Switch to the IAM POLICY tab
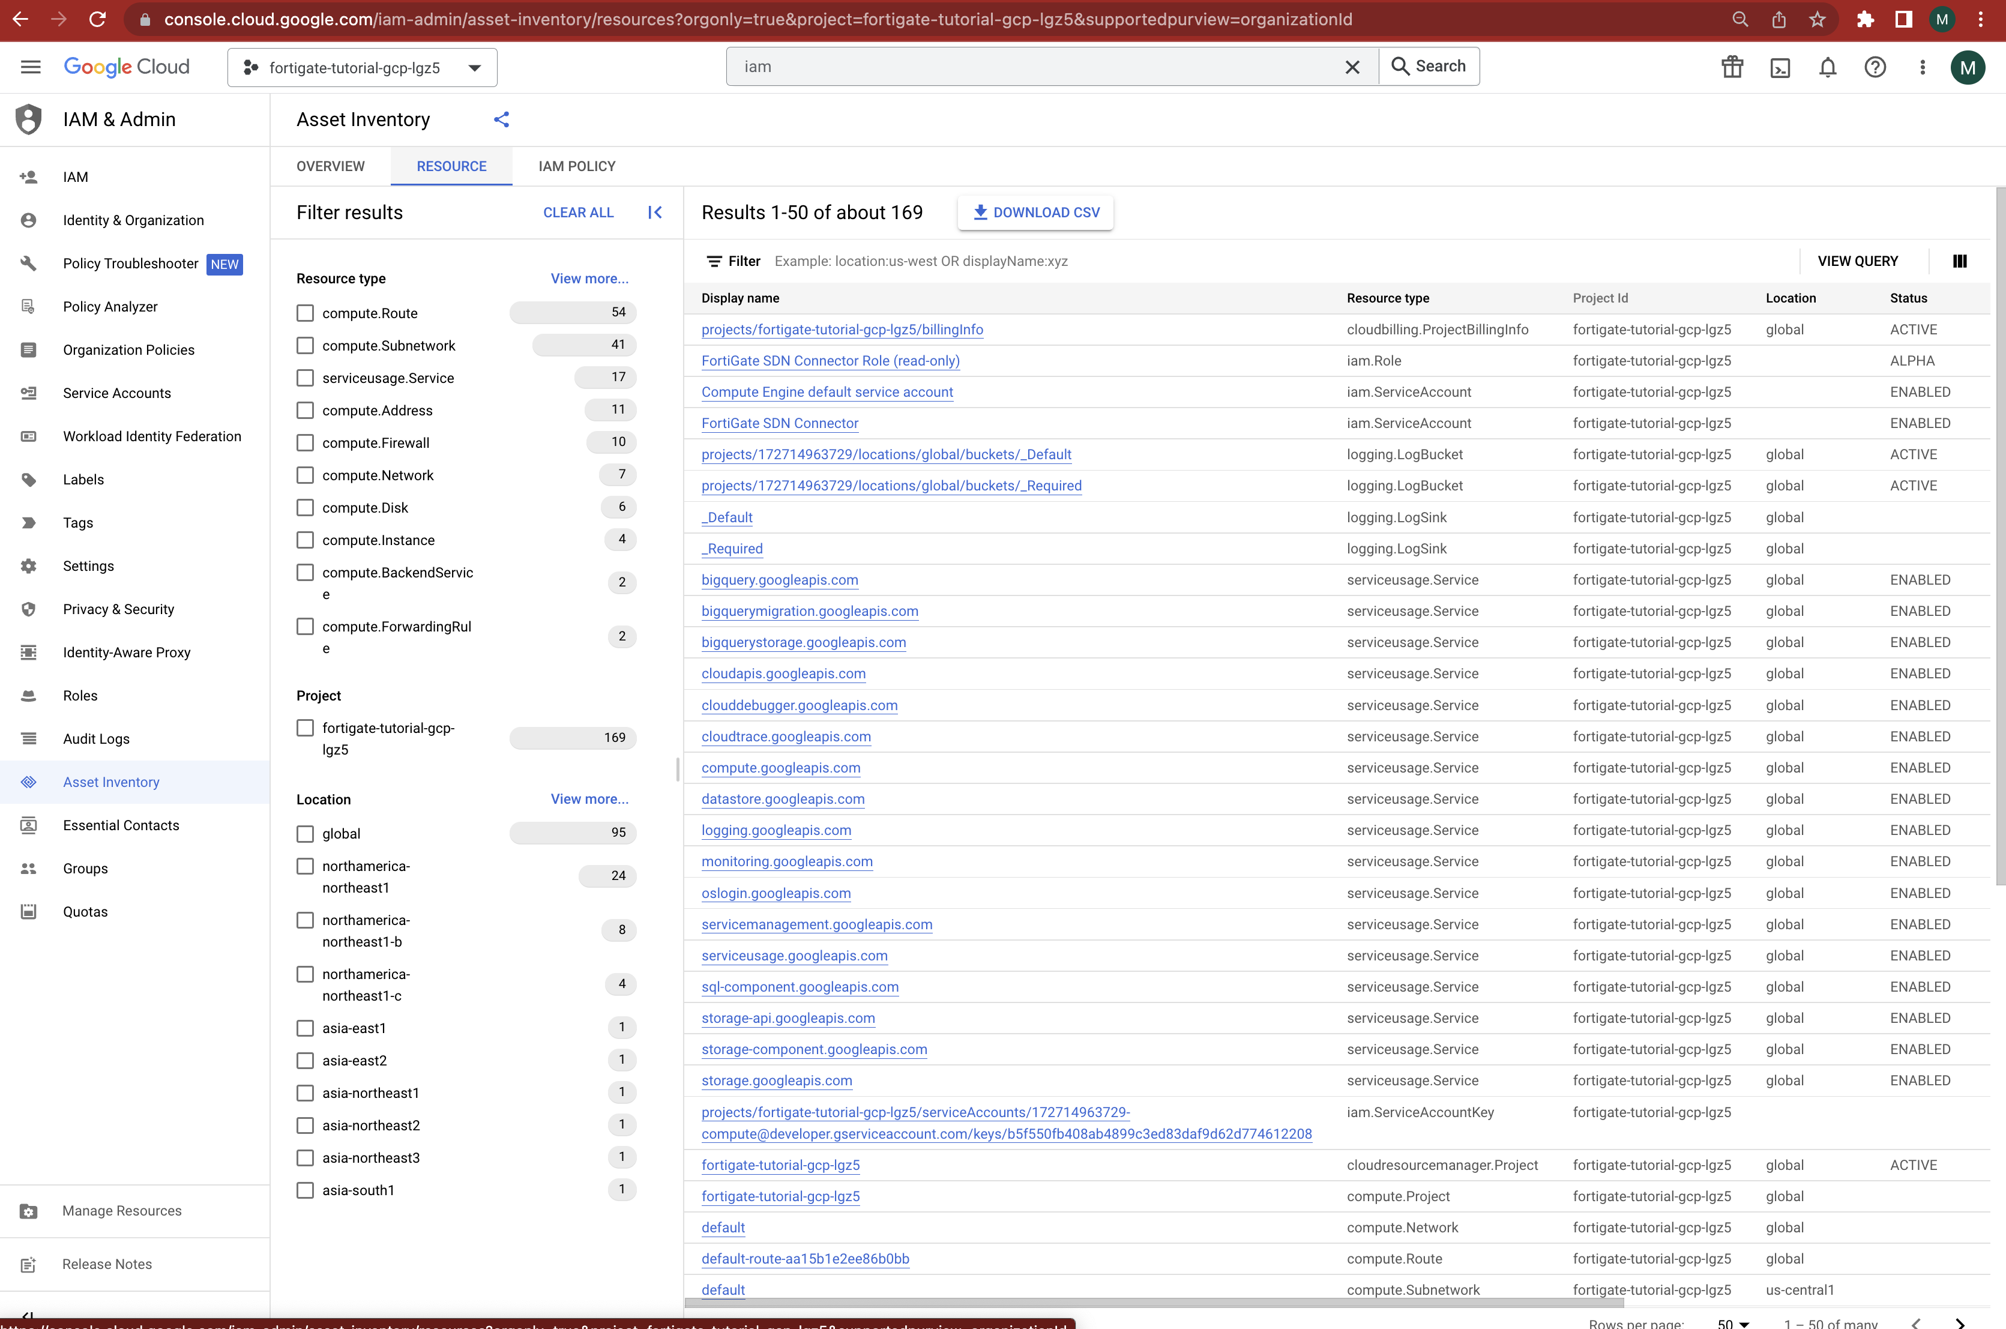Image resolution: width=2006 pixels, height=1329 pixels. 576,166
